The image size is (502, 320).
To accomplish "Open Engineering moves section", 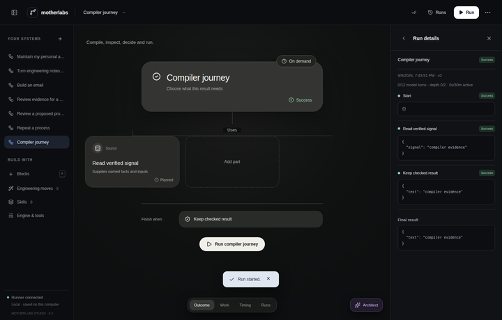I will tap(37, 189).
